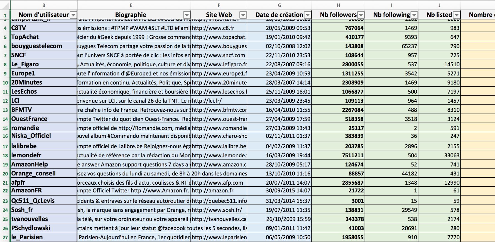495x242 pixels.
Task: Select the Le_Figaro username cell
Action: 44,64
